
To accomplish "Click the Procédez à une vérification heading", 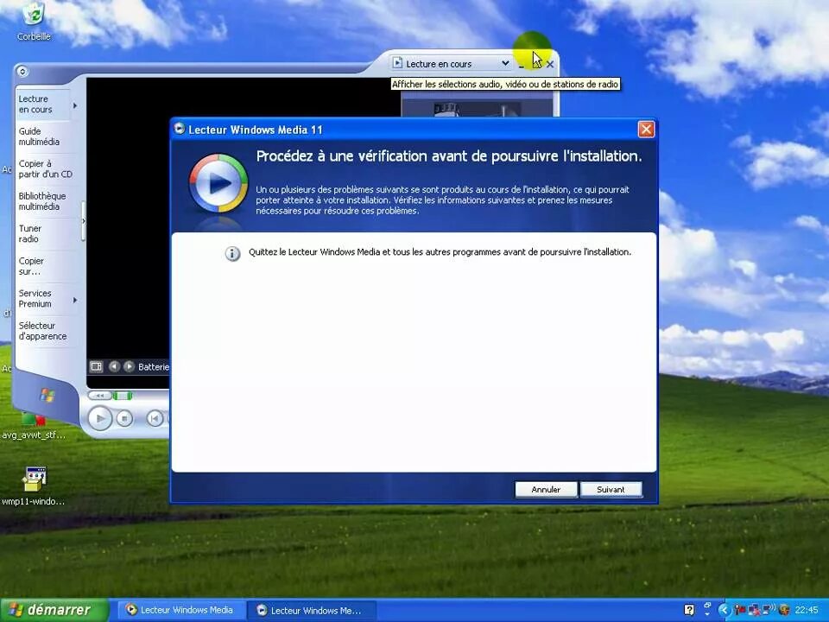I will [x=449, y=156].
